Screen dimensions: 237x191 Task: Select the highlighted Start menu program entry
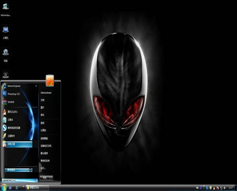[17, 144]
